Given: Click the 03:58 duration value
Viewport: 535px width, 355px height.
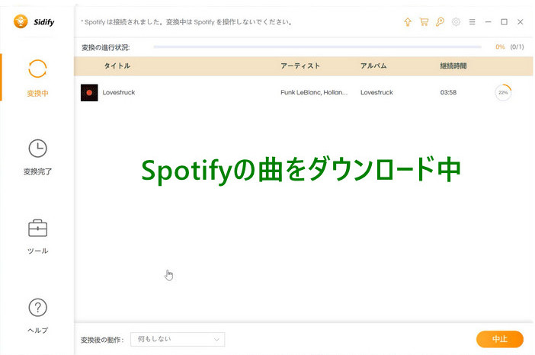Looking at the screenshot, I should click(448, 92).
